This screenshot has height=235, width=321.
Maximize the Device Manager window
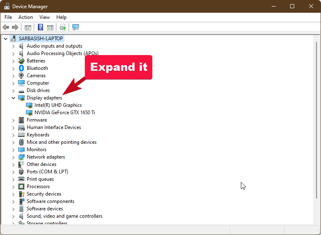tap(292, 6)
